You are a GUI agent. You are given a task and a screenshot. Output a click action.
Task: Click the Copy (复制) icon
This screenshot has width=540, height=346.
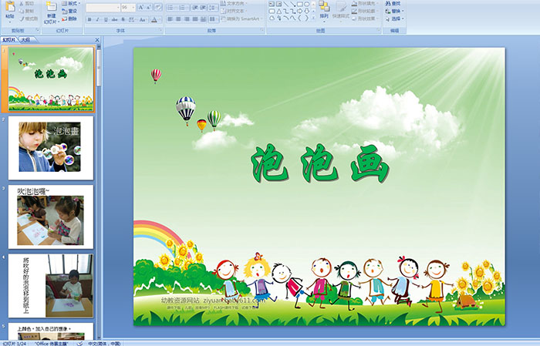(x=22, y=11)
